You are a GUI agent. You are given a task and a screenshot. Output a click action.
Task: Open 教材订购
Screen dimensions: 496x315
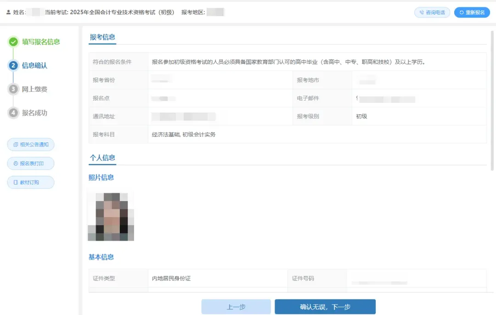coord(31,182)
